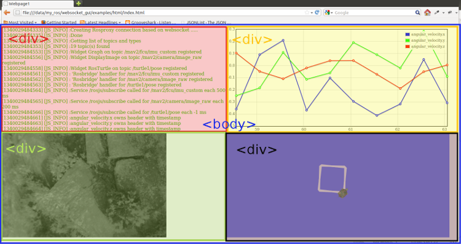
Task: Focus the Google search field
Action: point(373,13)
